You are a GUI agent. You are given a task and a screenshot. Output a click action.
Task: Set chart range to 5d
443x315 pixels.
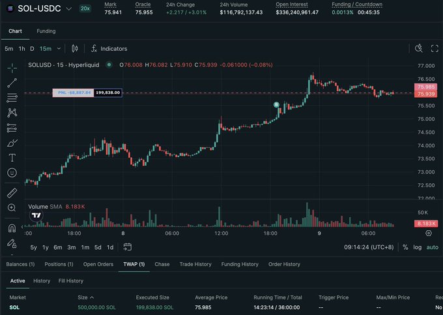[x=98, y=247]
